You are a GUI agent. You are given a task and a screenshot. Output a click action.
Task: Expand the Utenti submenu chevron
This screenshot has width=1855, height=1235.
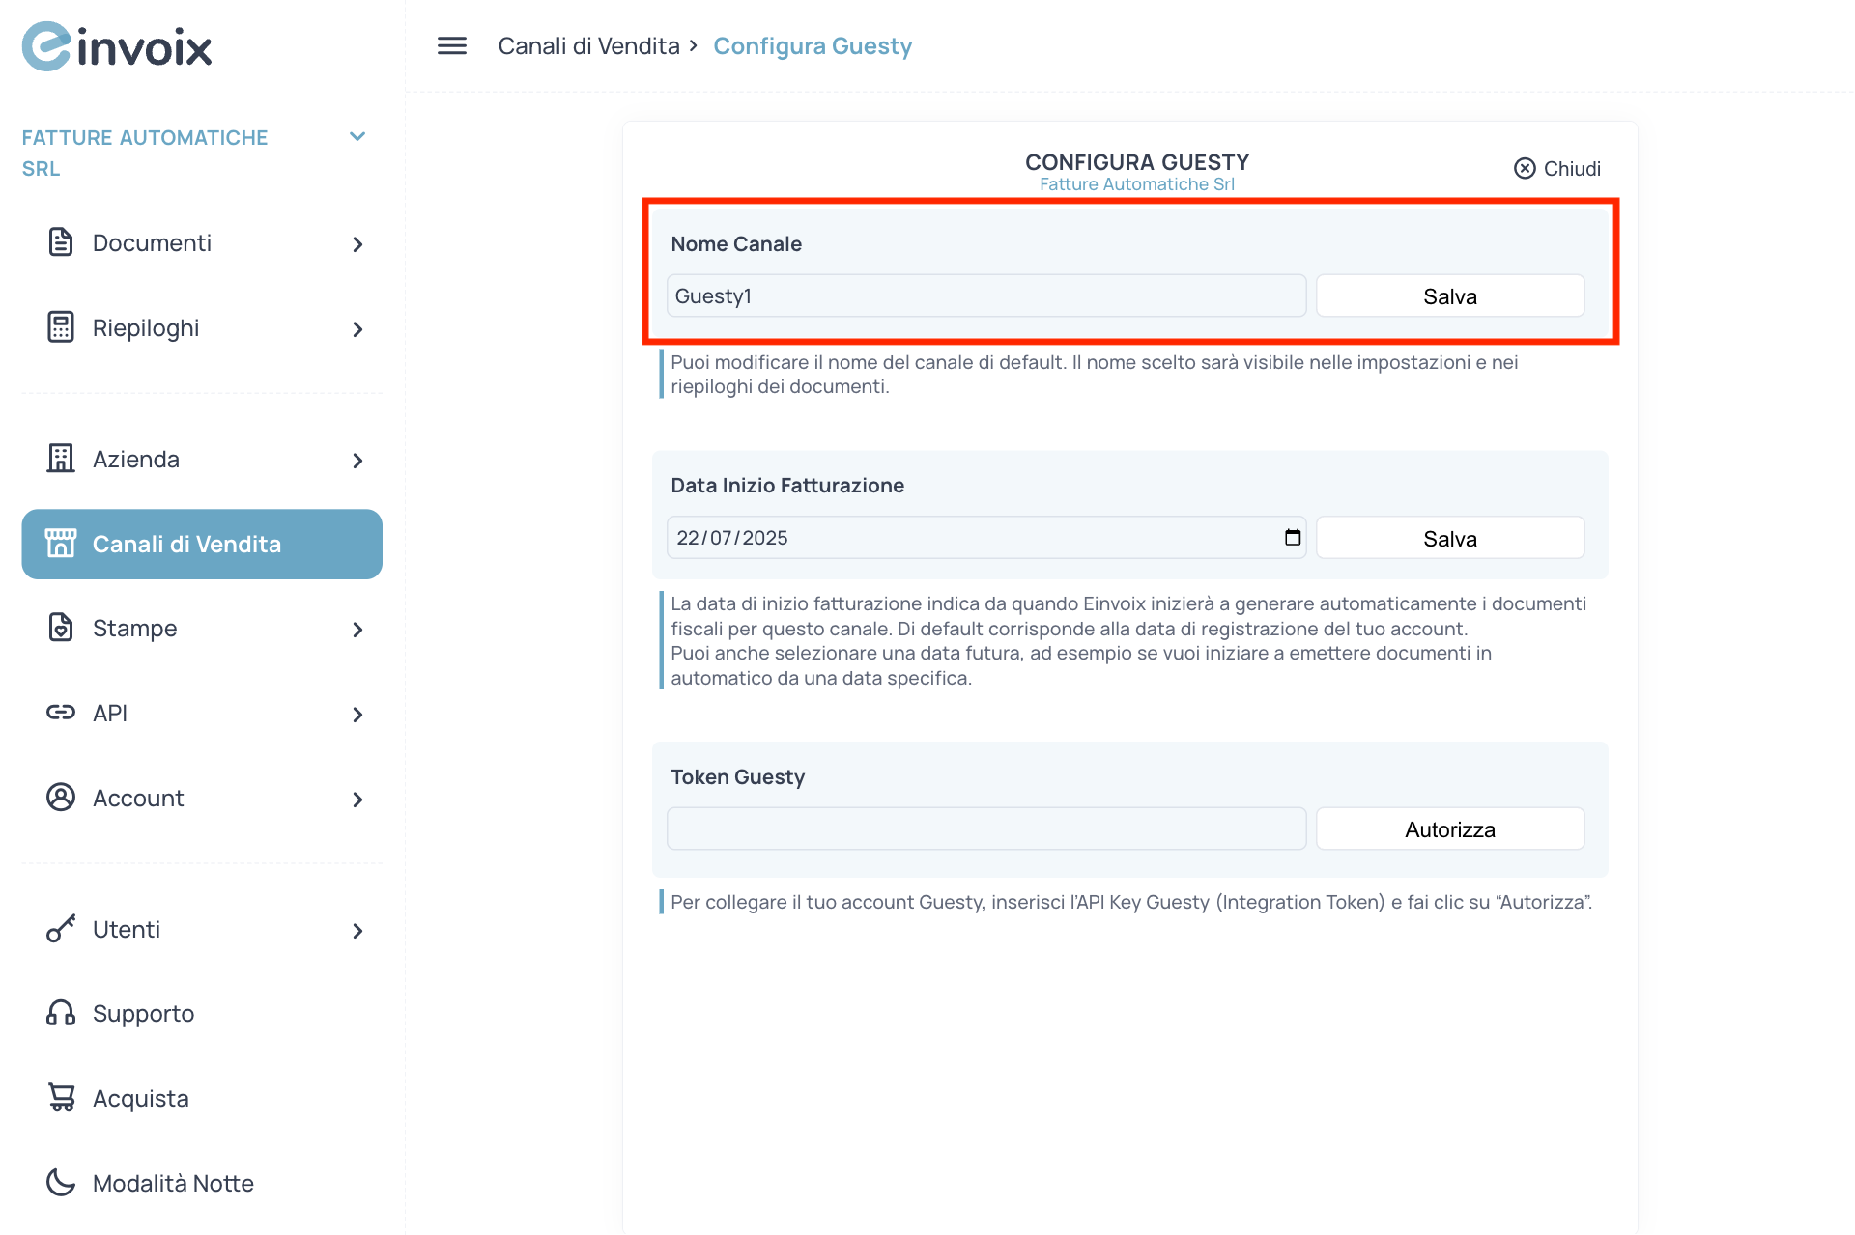[357, 931]
